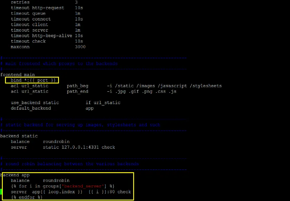Click the maxconn value 3000
This screenshot has height=201, width=290.
[80, 47]
